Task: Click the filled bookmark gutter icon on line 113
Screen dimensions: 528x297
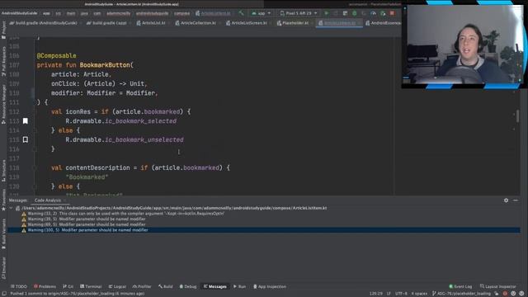Action: click(26, 121)
